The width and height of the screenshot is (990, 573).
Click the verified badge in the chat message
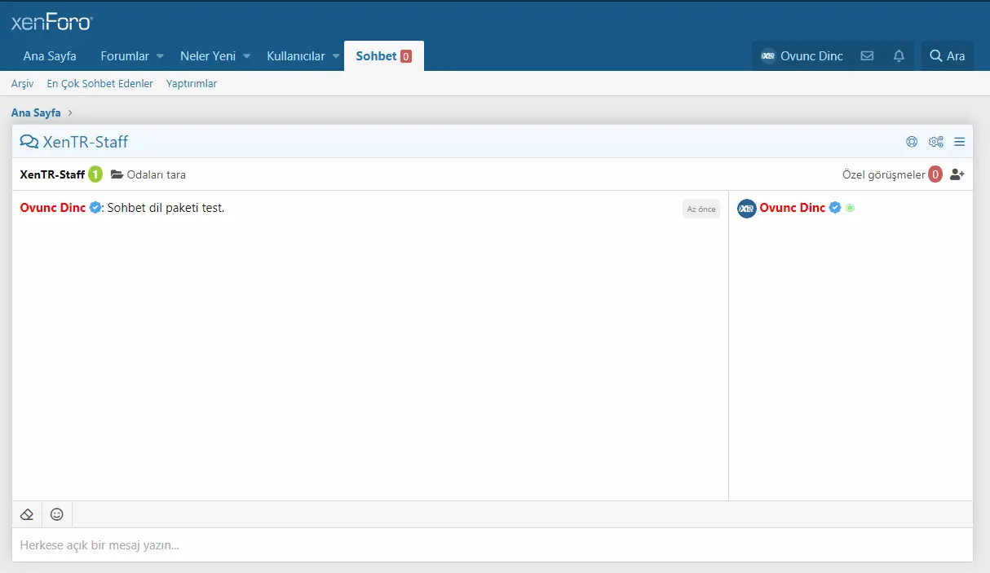[x=95, y=208]
